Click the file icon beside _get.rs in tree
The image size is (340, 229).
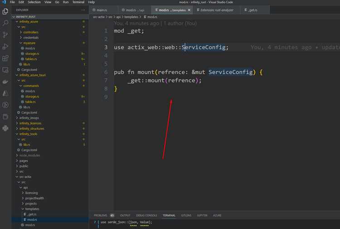[25, 214]
